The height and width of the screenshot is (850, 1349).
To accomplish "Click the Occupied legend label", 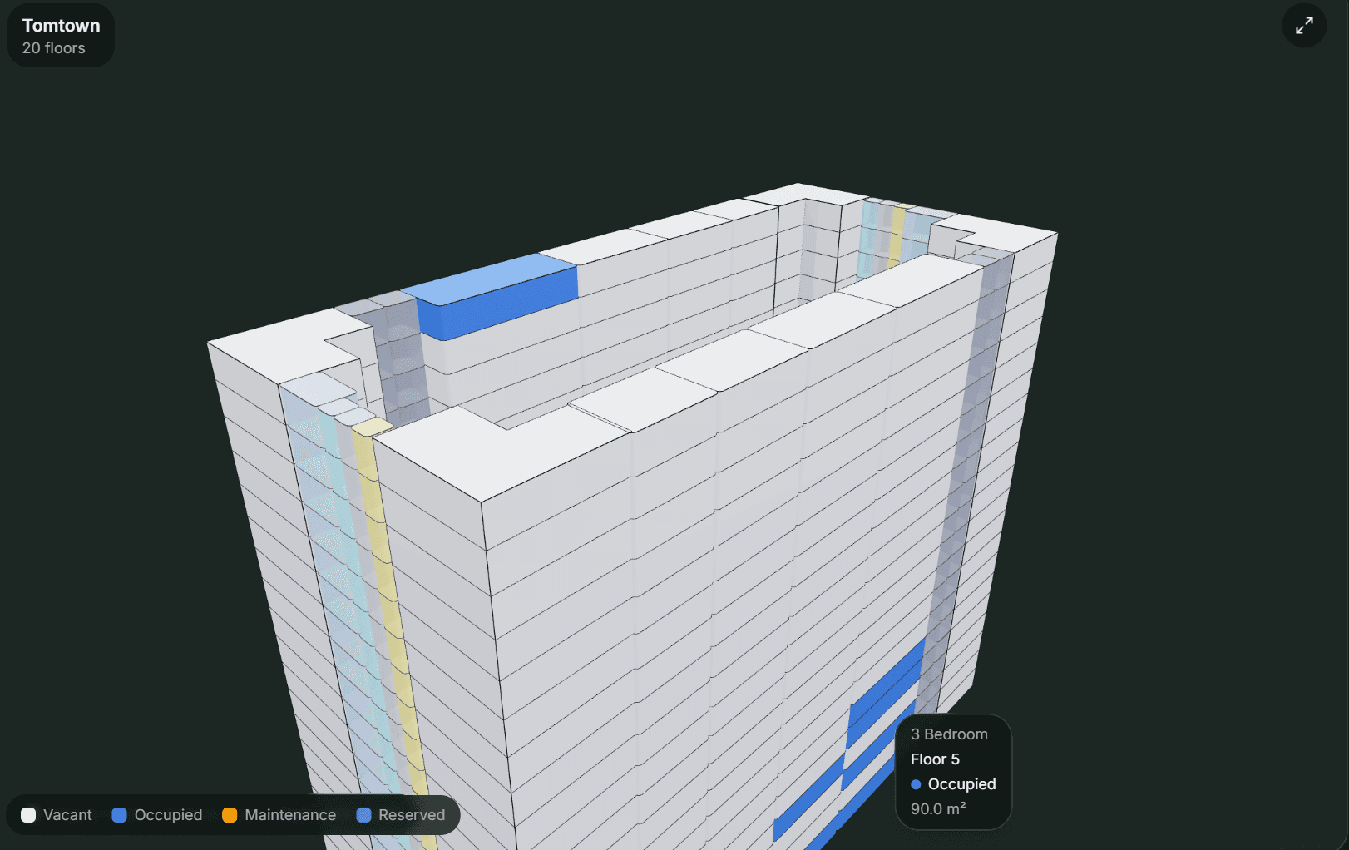I will point(168,815).
